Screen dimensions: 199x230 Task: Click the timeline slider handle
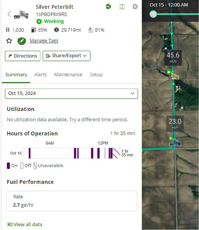point(153,14)
